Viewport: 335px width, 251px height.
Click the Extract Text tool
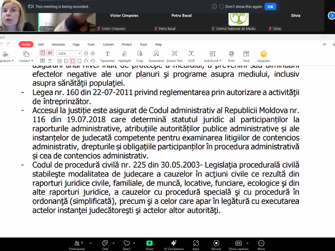tap(174, 56)
